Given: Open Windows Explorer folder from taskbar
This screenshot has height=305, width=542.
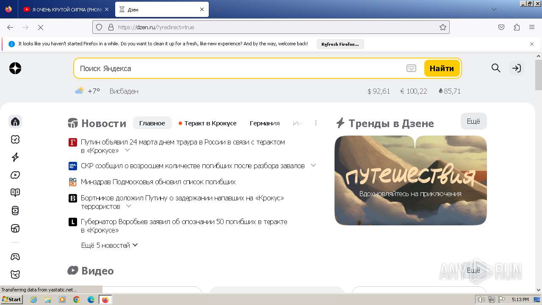Looking at the screenshot, I should [x=48, y=299].
